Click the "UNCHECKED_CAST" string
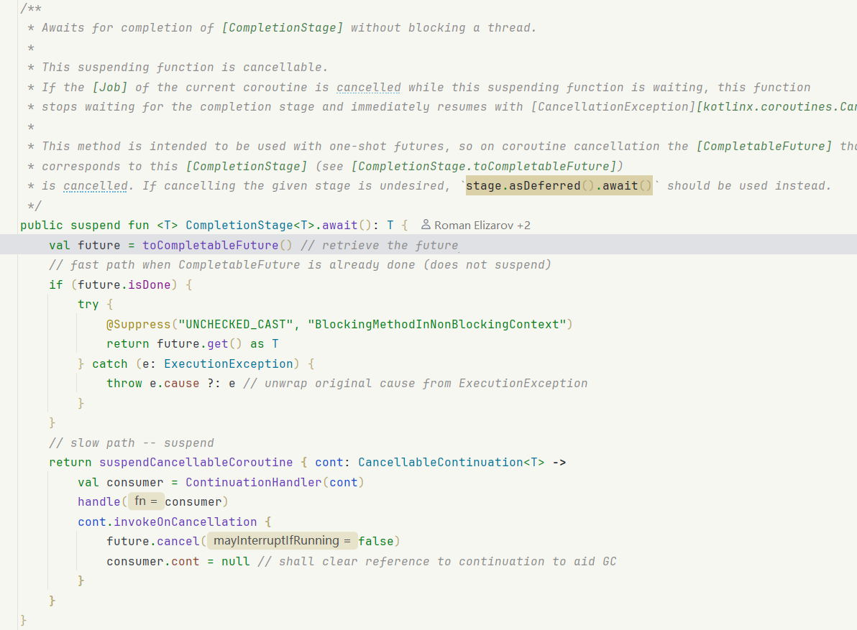 [x=236, y=324]
